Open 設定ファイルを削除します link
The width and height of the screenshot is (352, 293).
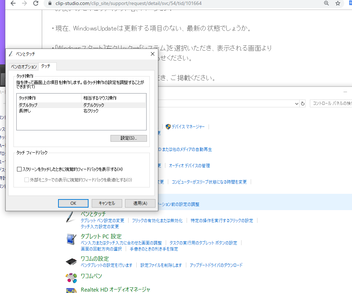click(x=161, y=265)
